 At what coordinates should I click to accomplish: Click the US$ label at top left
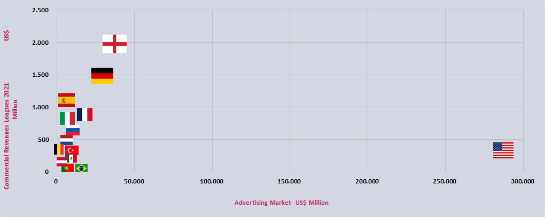coord(7,36)
